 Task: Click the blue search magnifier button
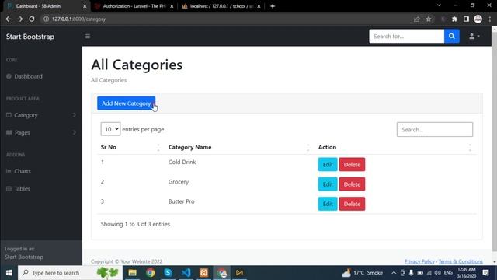(452, 37)
